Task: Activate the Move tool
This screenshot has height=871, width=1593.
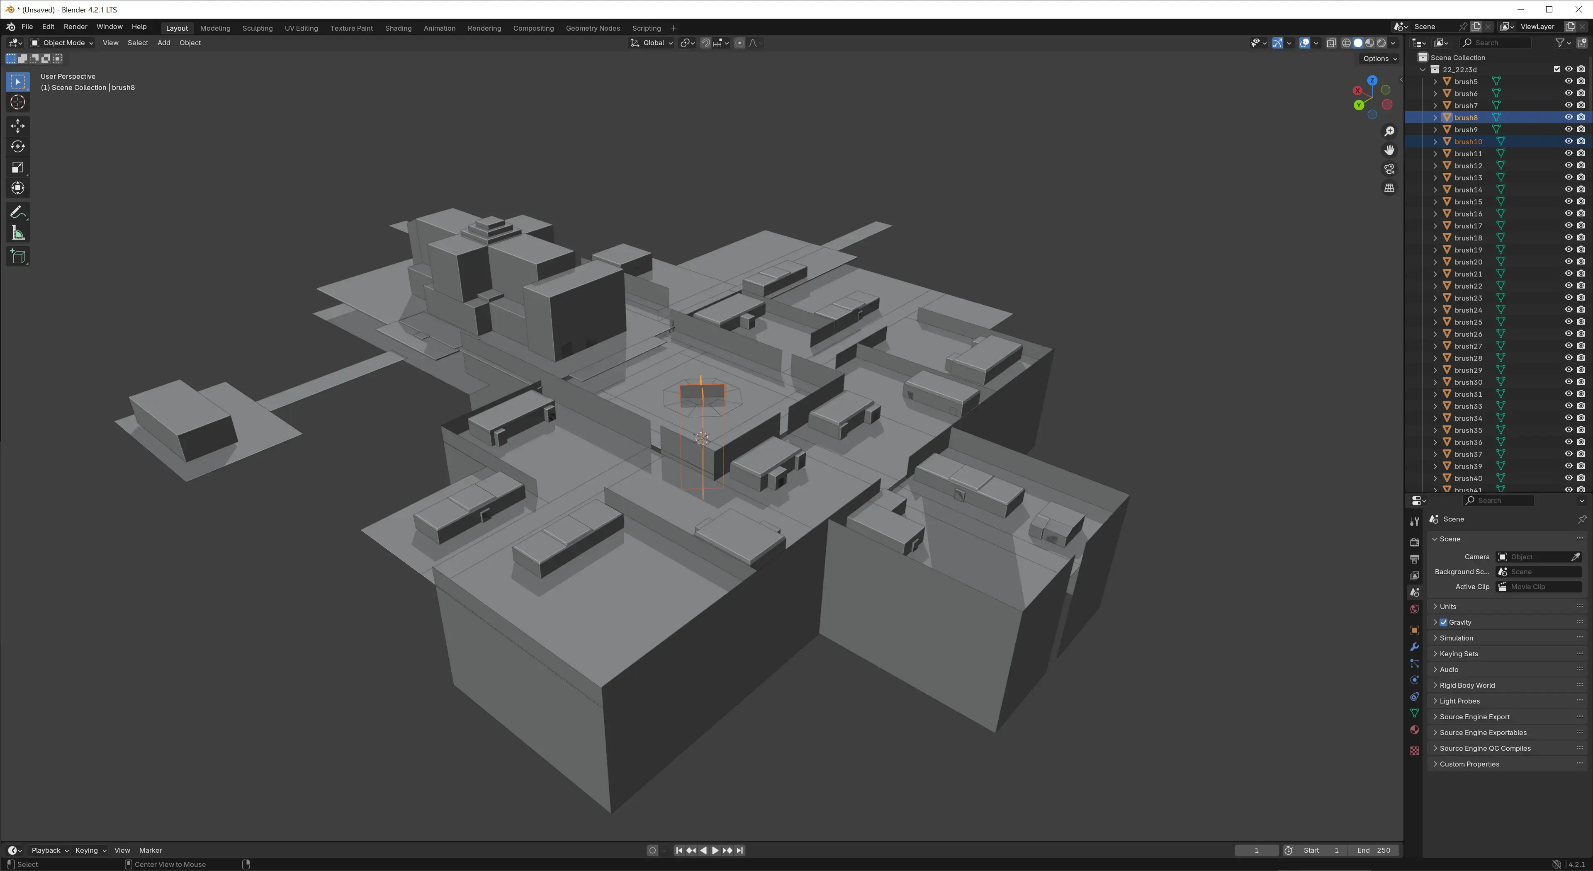Action: click(18, 126)
